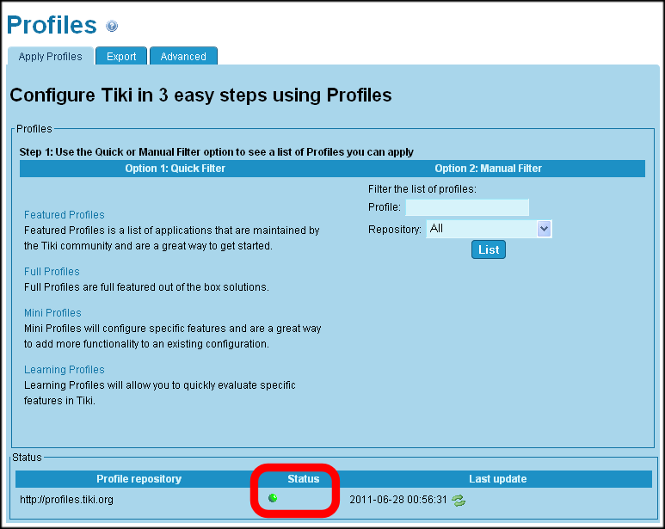Click the Last update column header
Screen dimensions: 665x529
point(497,479)
